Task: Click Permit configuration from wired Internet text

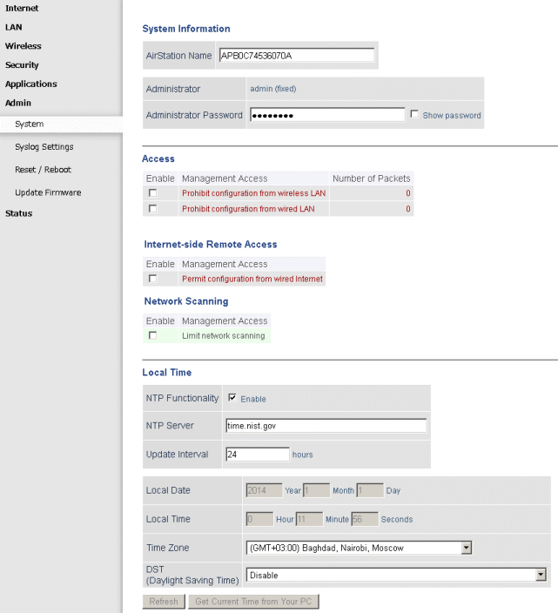Action: [x=252, y=279]
